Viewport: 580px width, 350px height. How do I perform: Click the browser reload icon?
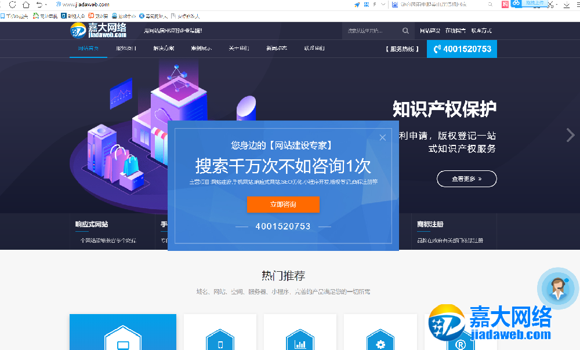click(x=12, y=4)
